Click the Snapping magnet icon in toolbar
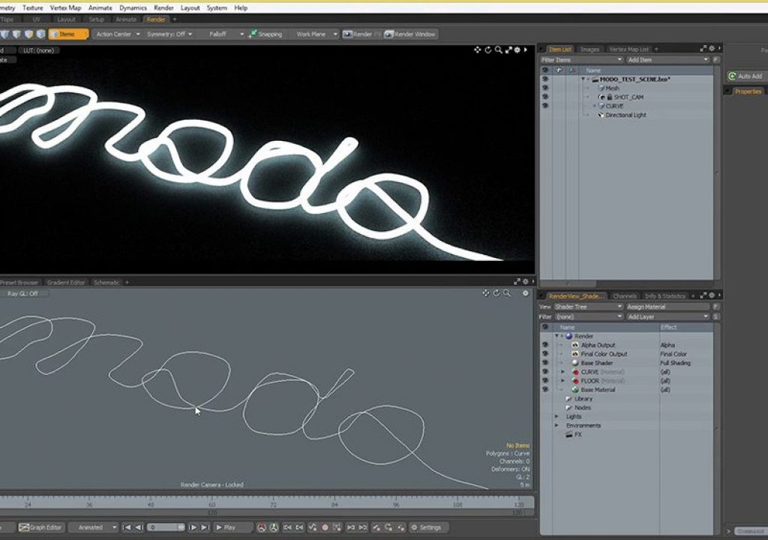 (x=252, y=34)
